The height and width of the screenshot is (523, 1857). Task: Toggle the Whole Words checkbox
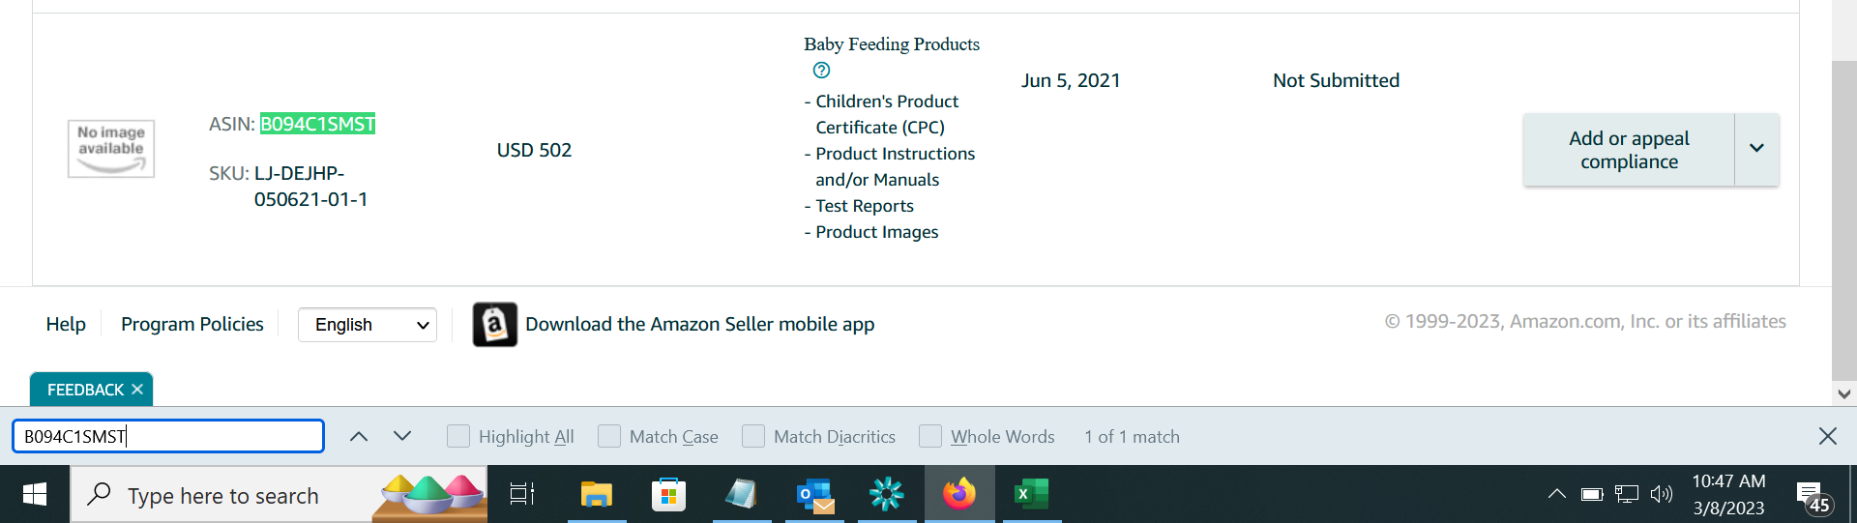[x=930, y=436]
